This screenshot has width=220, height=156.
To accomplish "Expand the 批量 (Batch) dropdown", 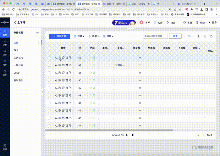I will click(79, 36).
